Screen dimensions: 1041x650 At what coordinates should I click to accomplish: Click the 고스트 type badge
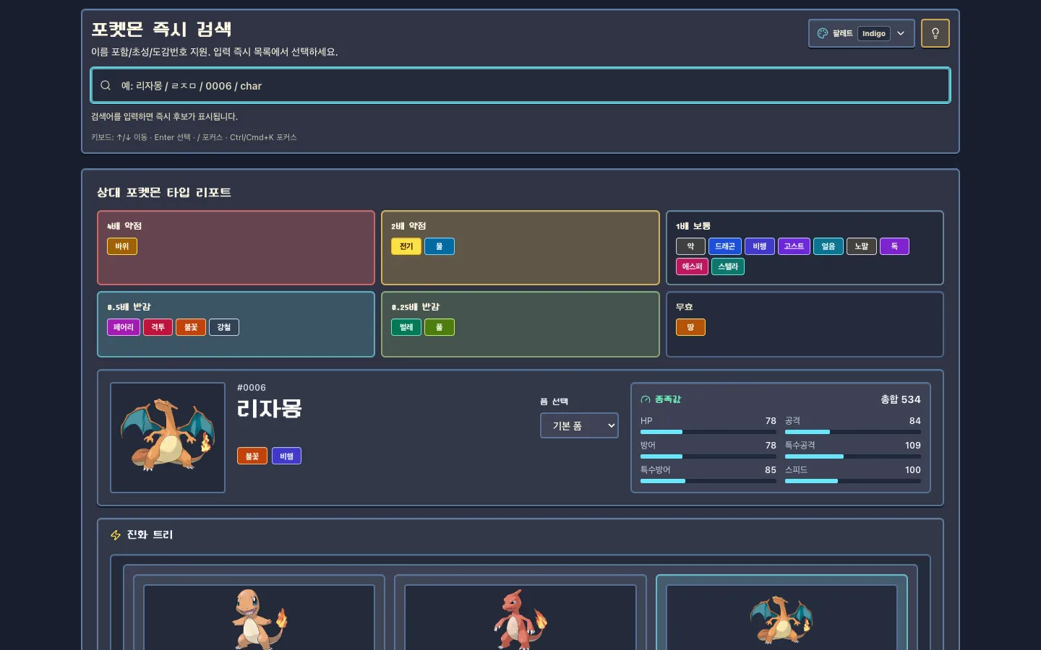point(794,246)
